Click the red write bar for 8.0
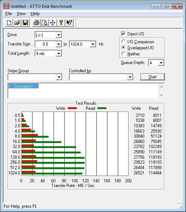 30,135
